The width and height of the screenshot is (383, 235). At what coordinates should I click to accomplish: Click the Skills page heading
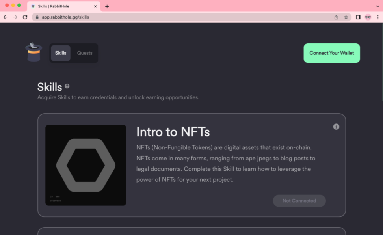tap(50, 87)
